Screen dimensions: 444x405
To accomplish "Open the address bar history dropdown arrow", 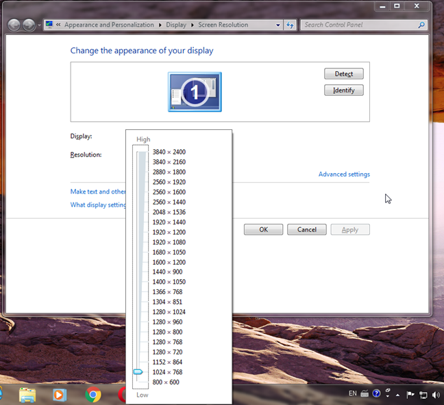I will click(x=278, y=25).
